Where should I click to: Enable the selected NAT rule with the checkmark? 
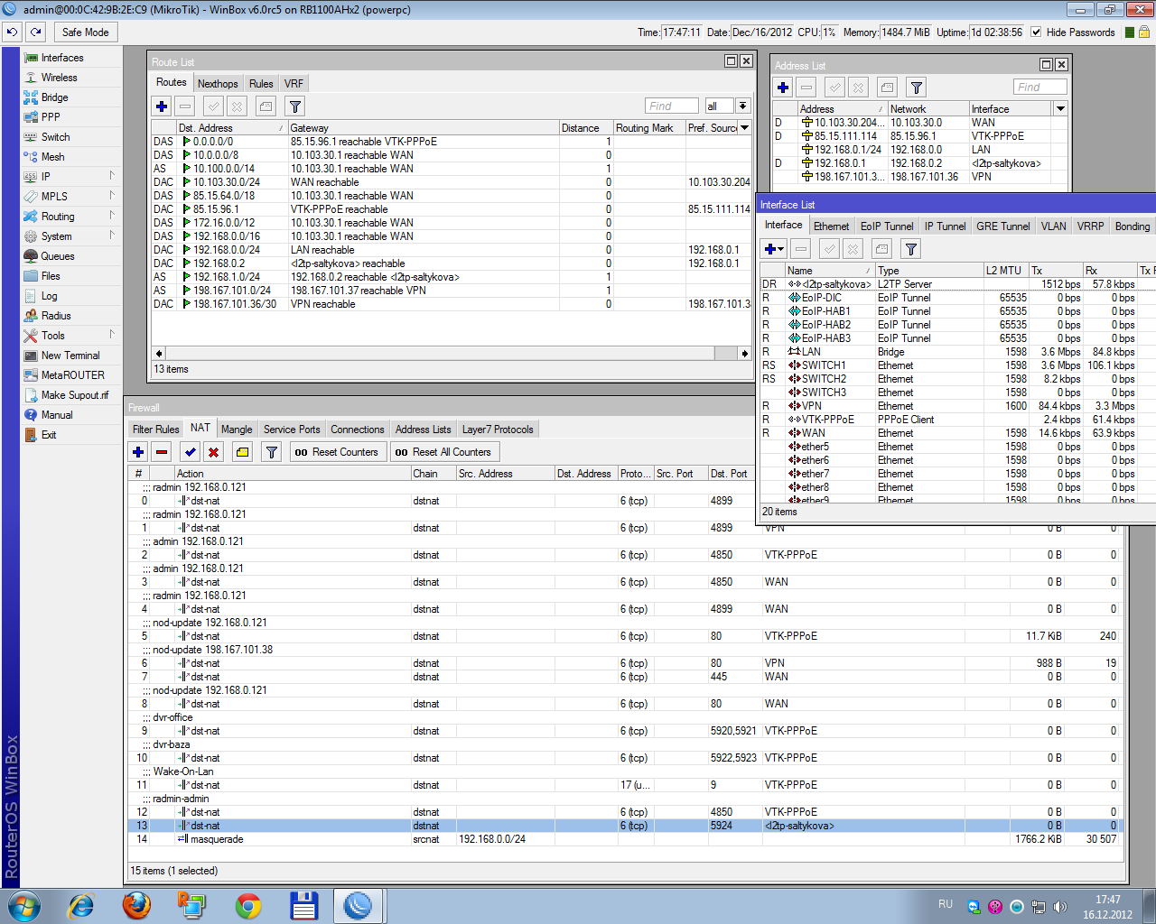click(190, 452)
